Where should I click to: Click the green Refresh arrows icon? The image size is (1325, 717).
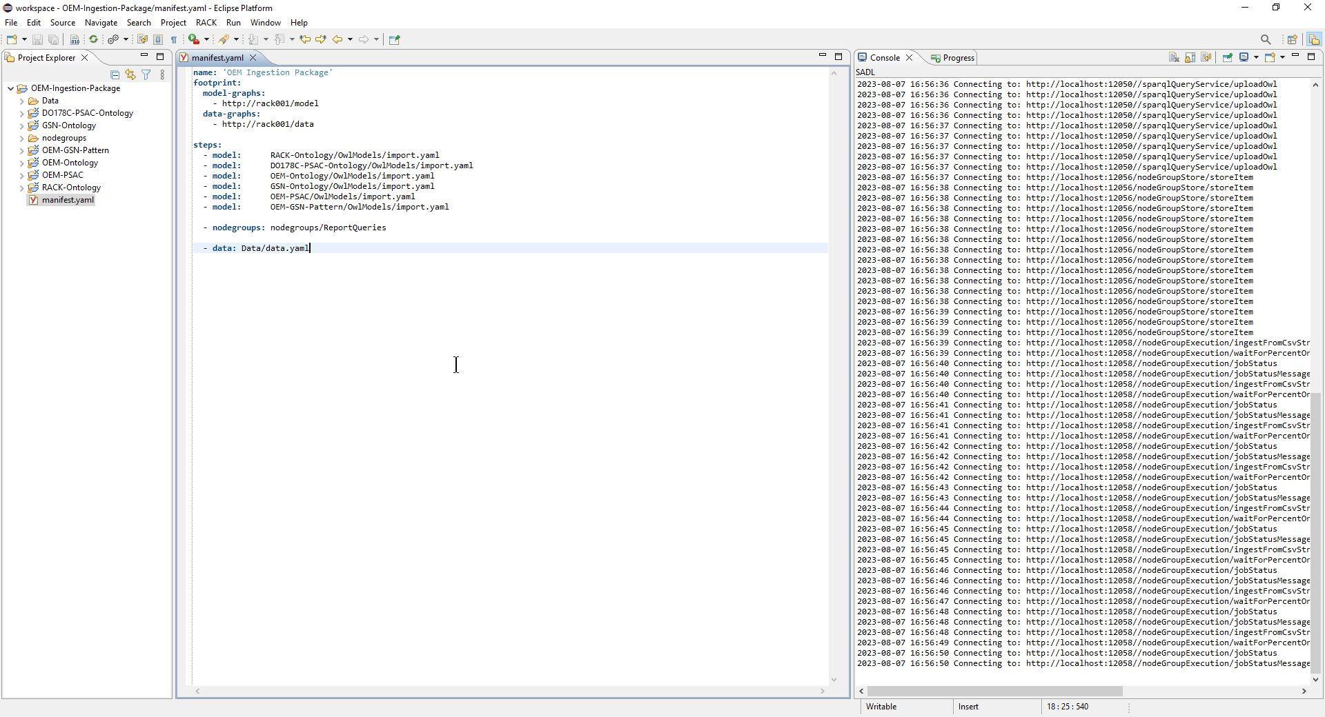point(94,39)
